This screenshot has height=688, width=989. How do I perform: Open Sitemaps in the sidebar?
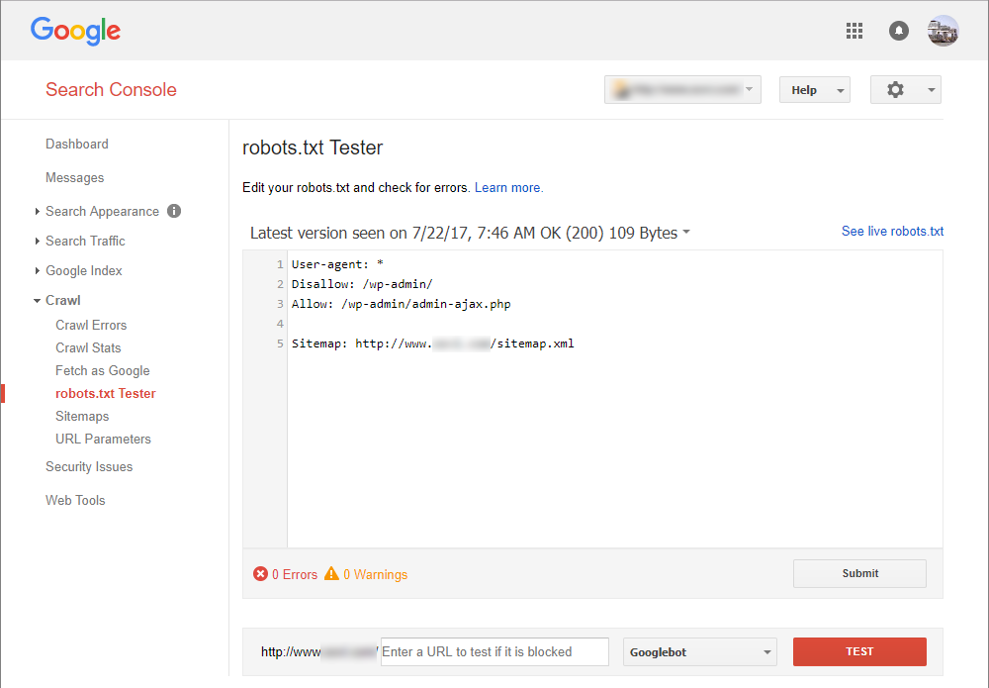click(x=82, y=416)
